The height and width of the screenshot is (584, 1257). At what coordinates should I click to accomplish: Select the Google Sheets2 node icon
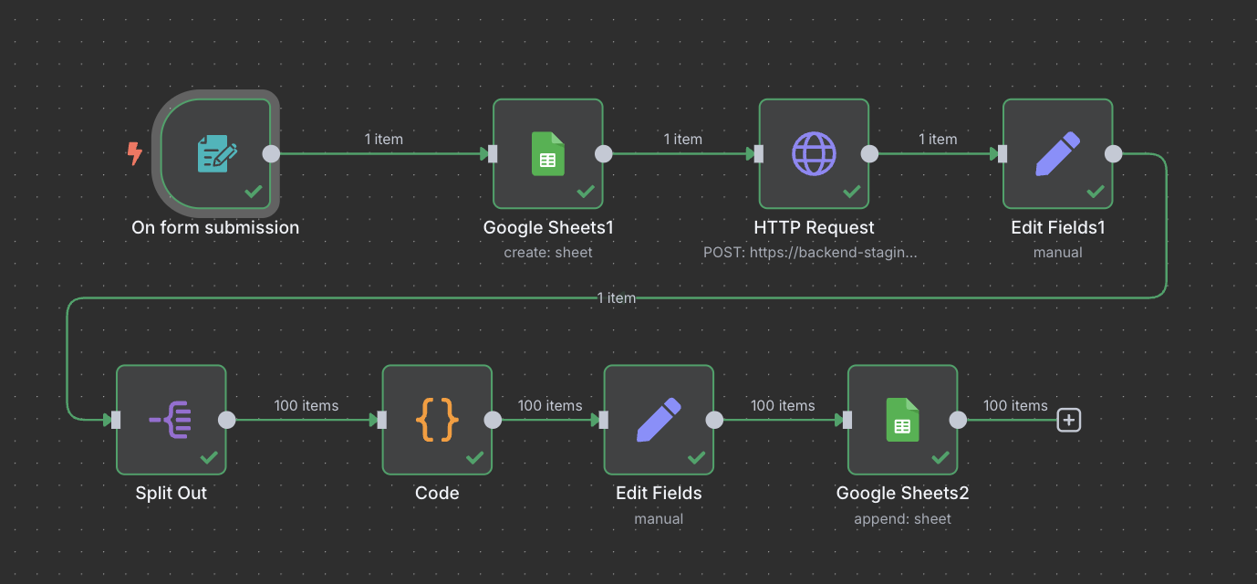click(x=902, y=420)
